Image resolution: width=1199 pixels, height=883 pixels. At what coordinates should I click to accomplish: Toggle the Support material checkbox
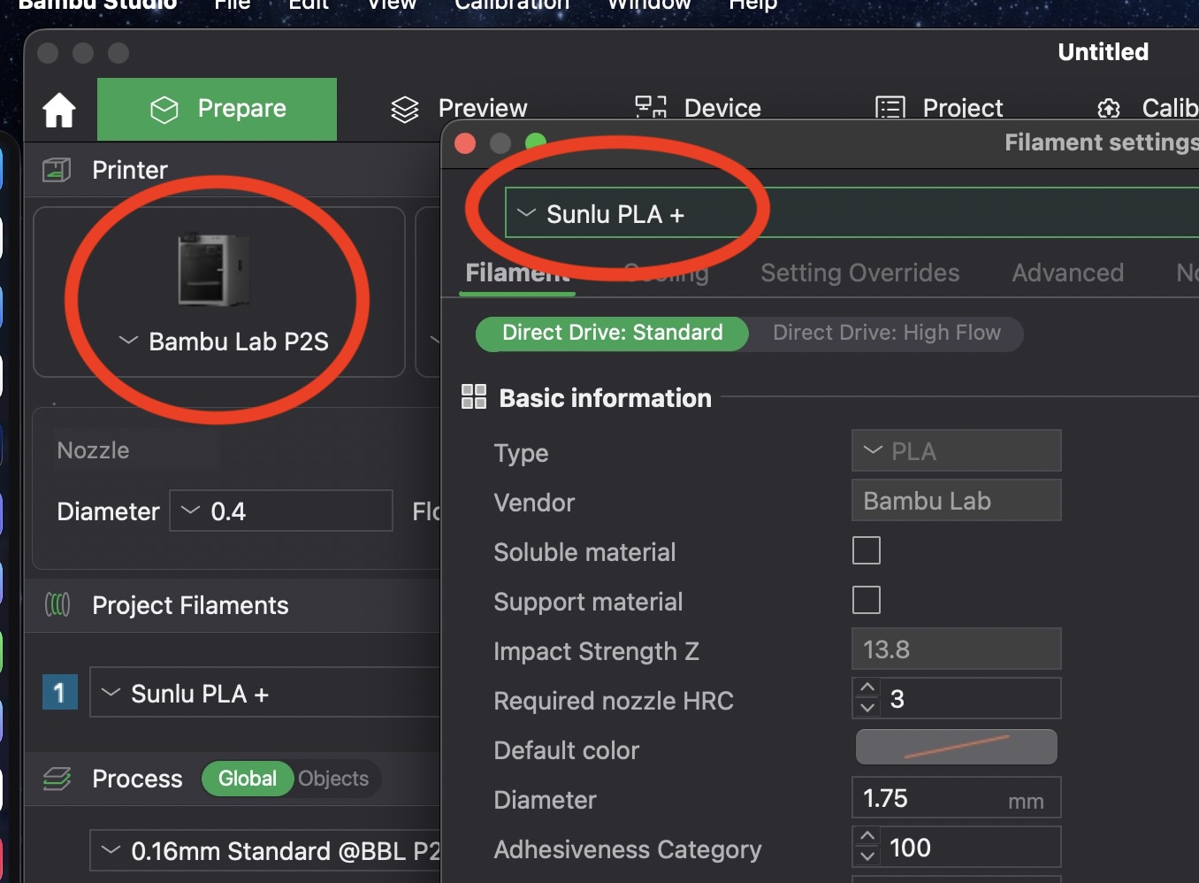[x=867, y=600]
